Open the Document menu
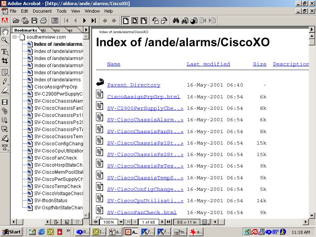The height and width of the screenshot is (237, 316). point(42,11)
